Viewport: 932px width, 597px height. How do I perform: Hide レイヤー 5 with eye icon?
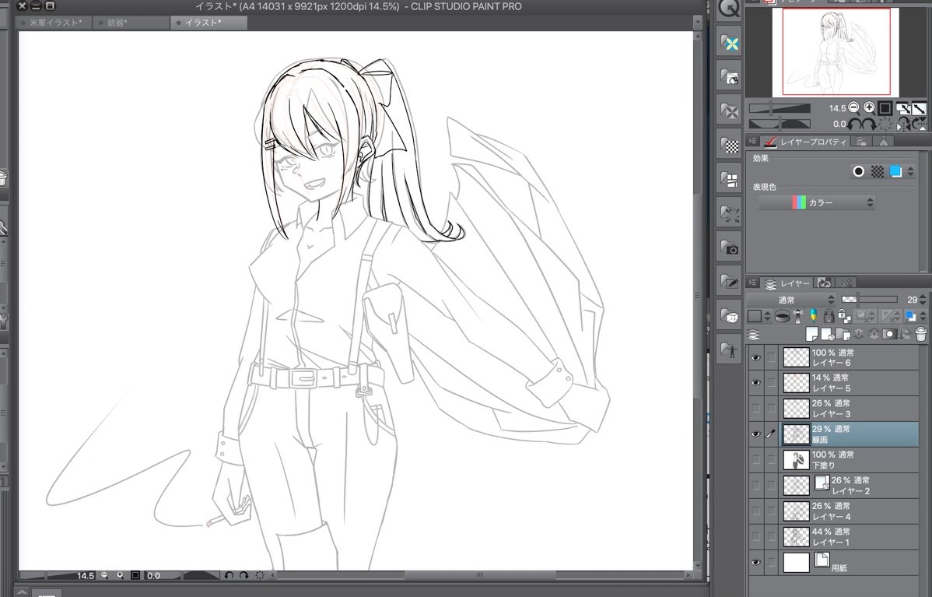(755, 383)
